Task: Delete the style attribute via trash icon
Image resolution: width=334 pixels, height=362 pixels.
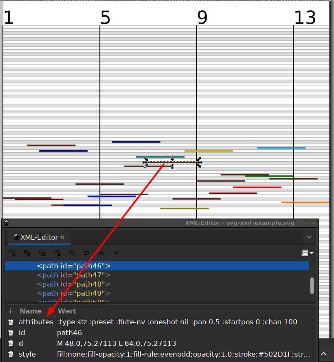Action: 11,354
